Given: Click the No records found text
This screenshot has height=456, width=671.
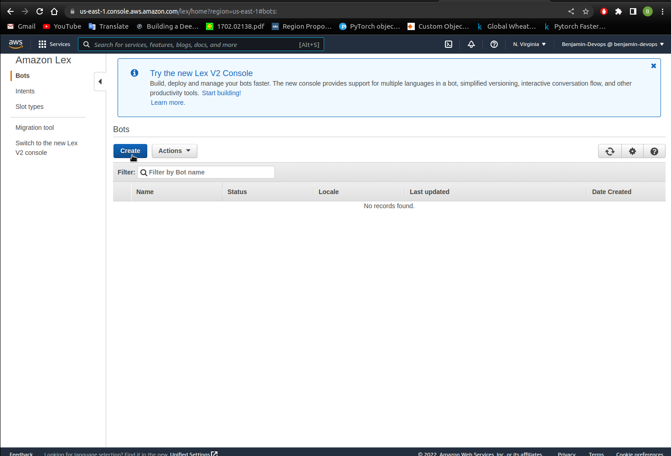Looking at the screenshot, I should (389, 206).
